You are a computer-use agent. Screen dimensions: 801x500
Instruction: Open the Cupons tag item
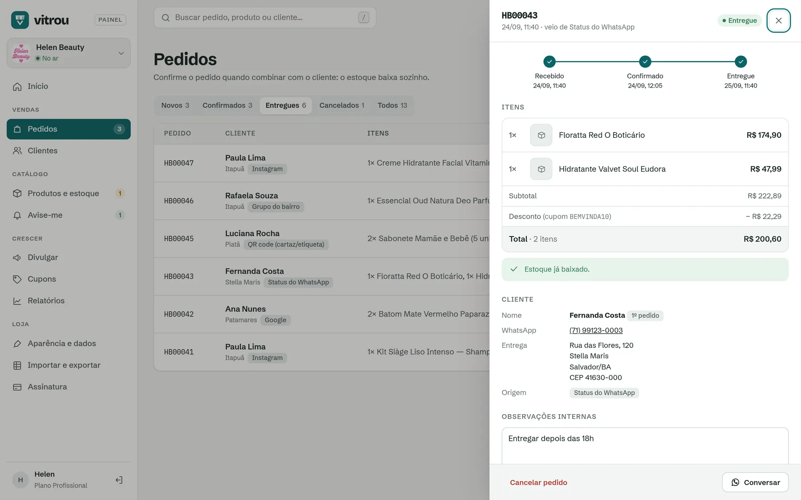[69, 279]
